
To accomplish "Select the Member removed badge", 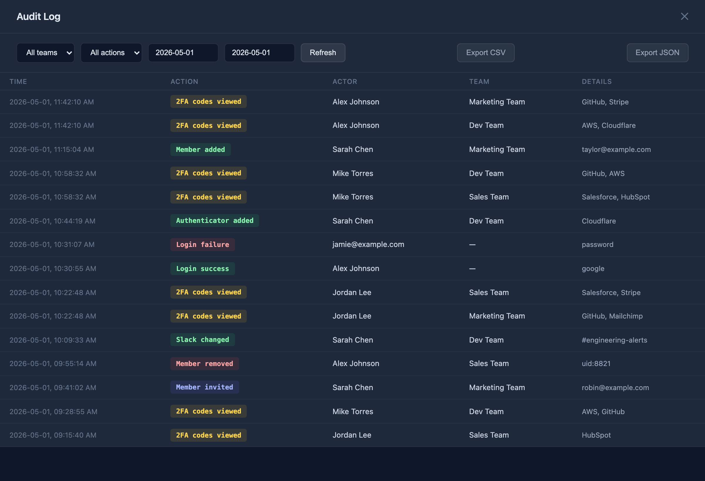I will coord(204,363).
